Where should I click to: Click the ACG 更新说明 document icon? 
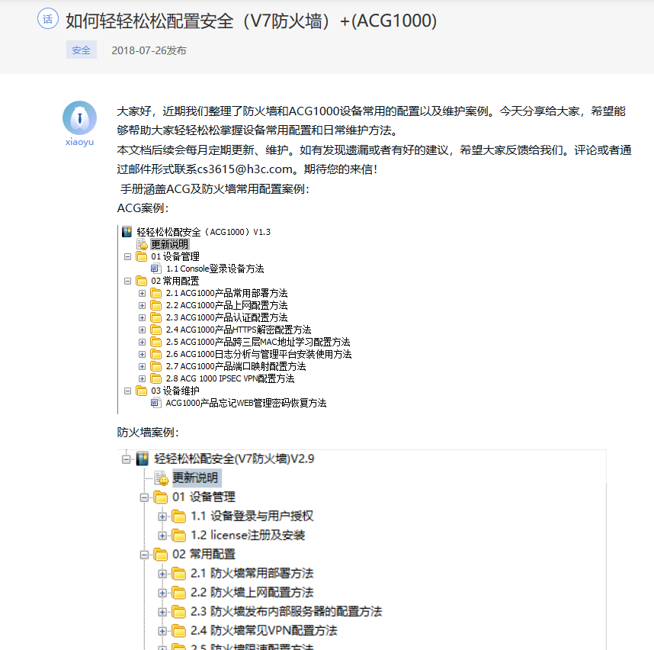tap(143, 244)
